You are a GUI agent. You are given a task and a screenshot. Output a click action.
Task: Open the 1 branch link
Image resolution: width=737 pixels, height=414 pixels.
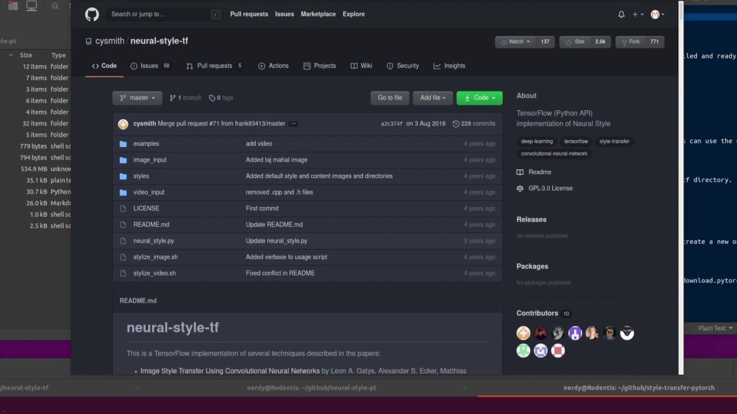[x=185, y=98]
